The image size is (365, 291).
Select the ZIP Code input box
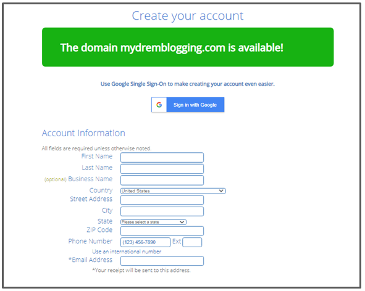tap(162, 231)
